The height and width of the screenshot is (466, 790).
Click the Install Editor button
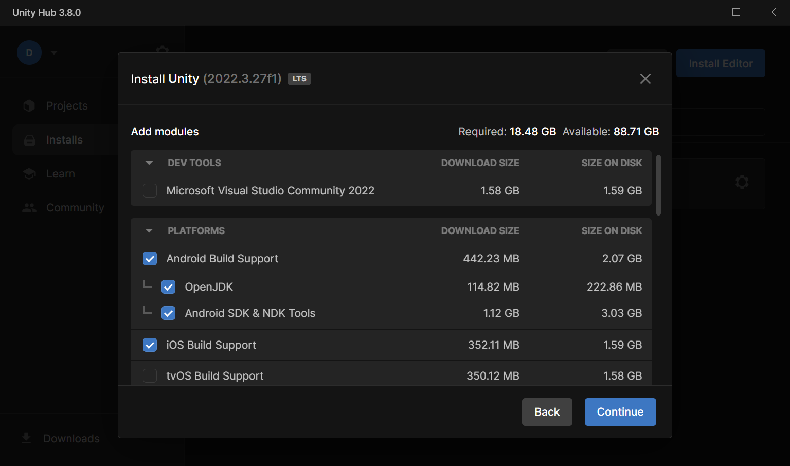pyautogui.click(x=721, y=64)
